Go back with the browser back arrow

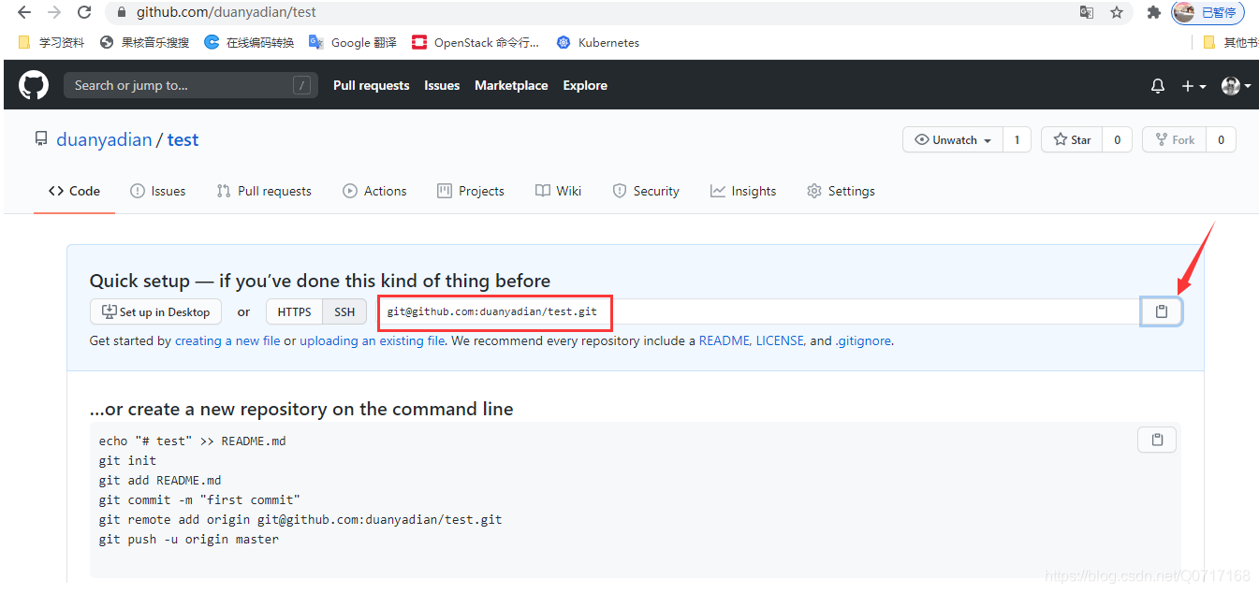[x=24, y=13]
